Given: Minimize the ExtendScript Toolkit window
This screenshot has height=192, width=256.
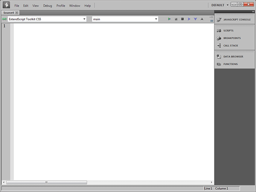Looking at the screenshot, I should pyautogui.click(x=234, y=5).
